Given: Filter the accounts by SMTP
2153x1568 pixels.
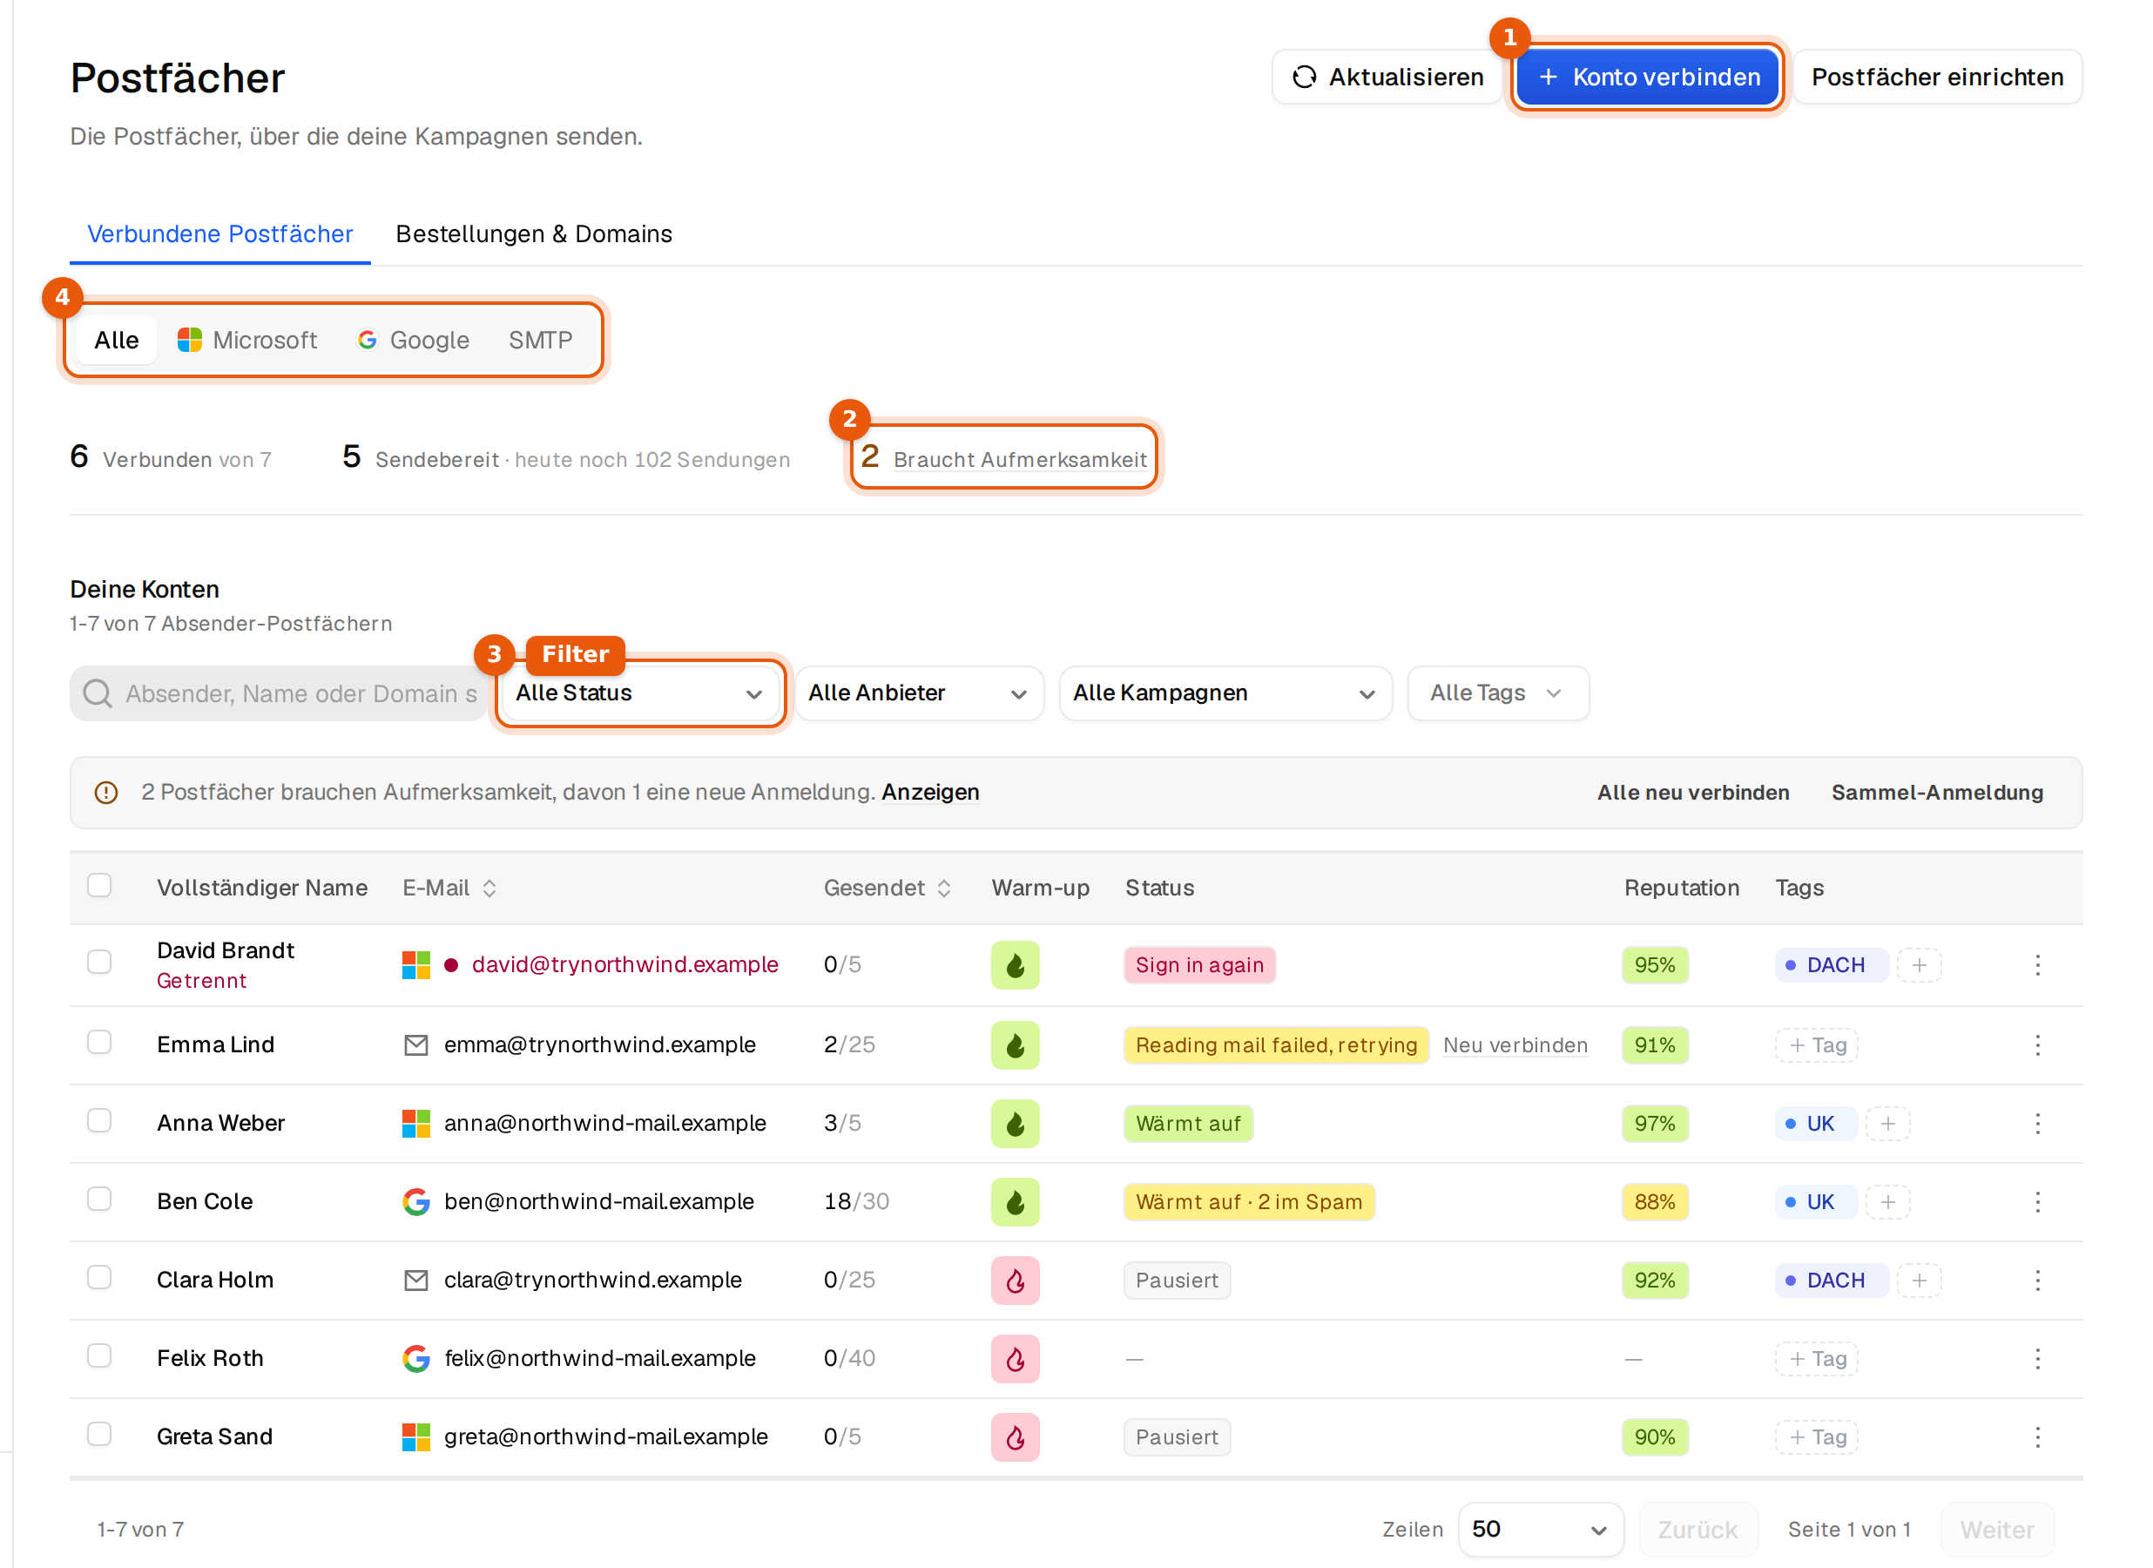Looking at the screenshot, I should click(x=540, y=340).
